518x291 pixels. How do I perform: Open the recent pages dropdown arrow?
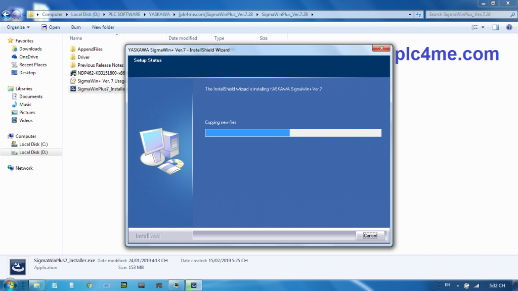24,15
